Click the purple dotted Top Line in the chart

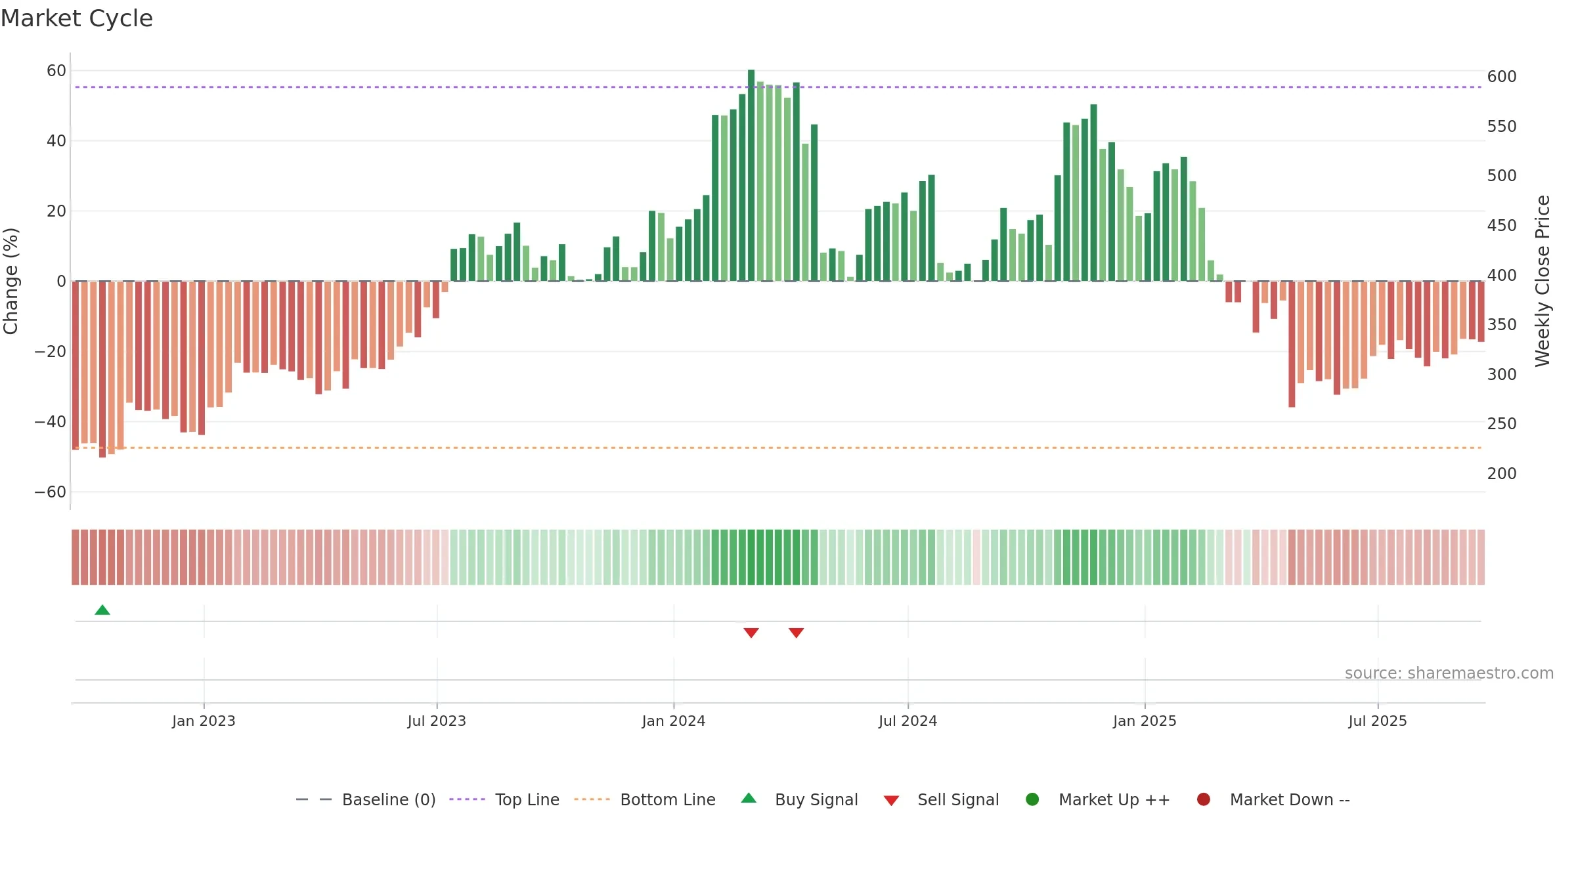tap(778, 87)
